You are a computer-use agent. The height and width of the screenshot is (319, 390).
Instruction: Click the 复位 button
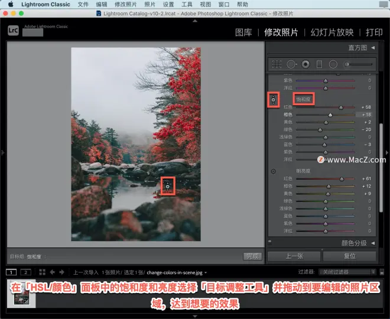click(349, 256)
